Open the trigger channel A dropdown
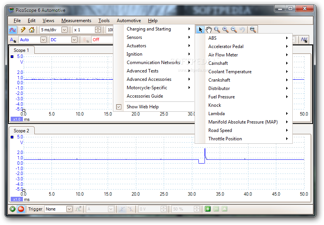 (x=111, y=209)
